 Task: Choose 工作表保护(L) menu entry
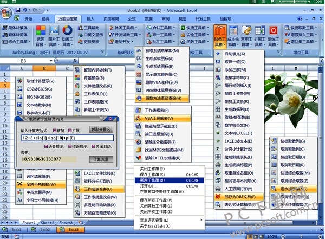pyautogui.click(x=99, y=94)
